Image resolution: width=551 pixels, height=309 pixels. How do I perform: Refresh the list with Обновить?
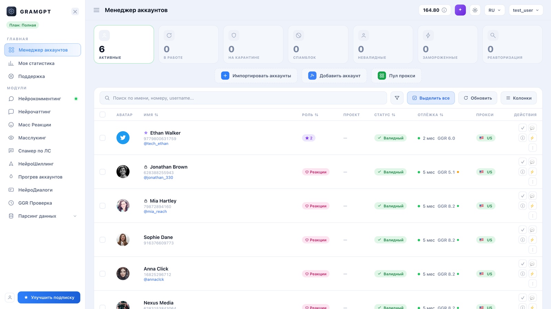pos(478,98)
